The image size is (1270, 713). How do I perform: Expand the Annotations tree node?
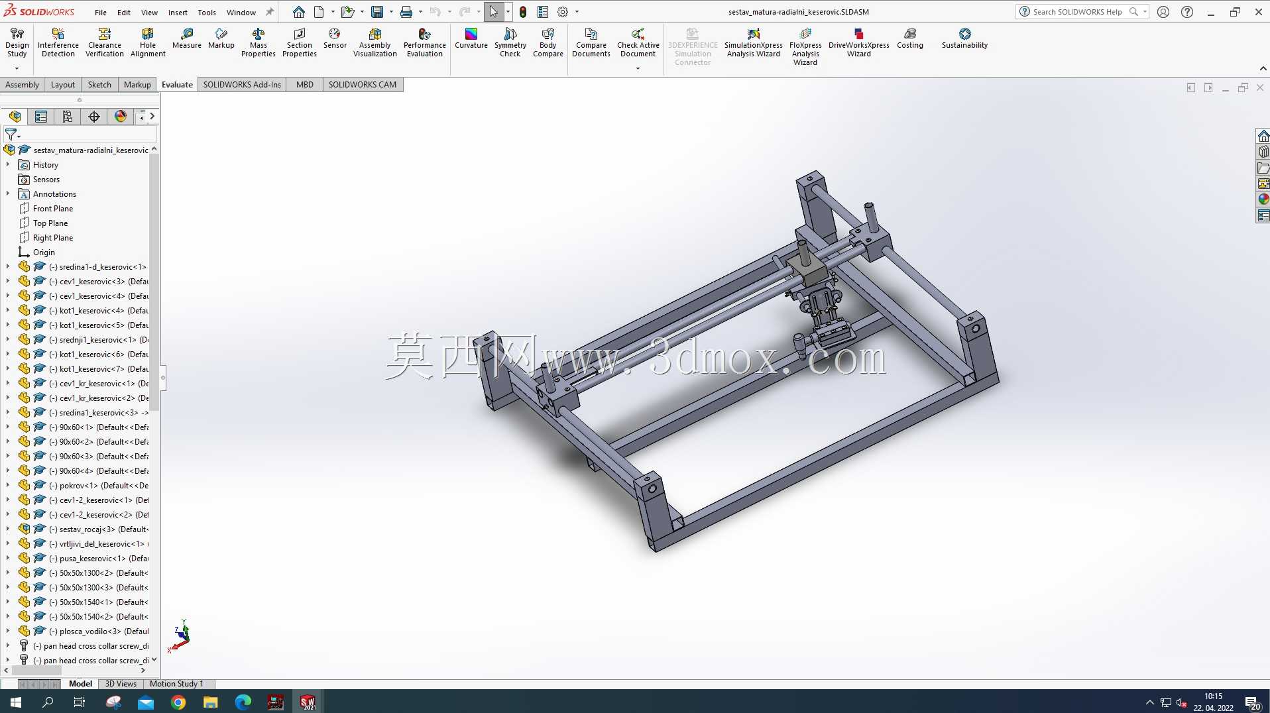point(8,193)
